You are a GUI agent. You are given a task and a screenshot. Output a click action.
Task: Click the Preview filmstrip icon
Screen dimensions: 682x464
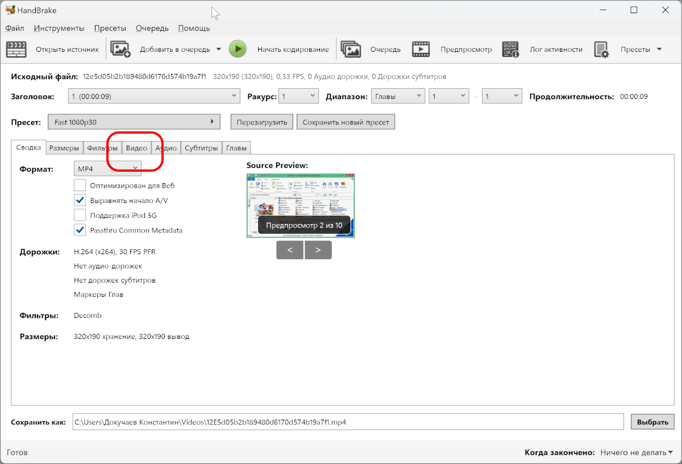pyautogui.click(x=421, y=49)
